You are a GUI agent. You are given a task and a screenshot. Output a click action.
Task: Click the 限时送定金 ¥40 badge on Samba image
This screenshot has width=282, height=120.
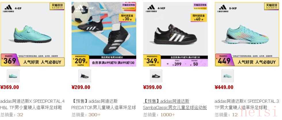coord(199,18)
